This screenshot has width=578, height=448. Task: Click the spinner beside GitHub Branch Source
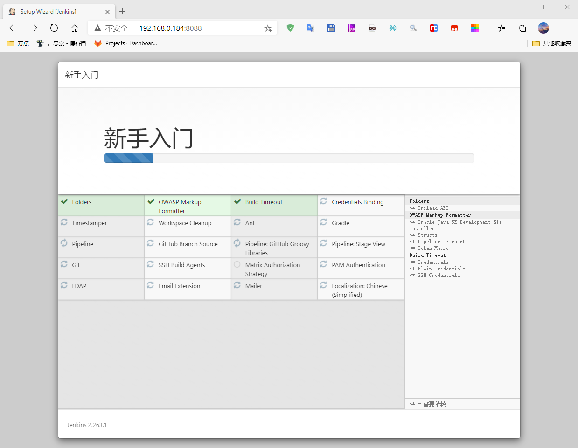[150, 243]
